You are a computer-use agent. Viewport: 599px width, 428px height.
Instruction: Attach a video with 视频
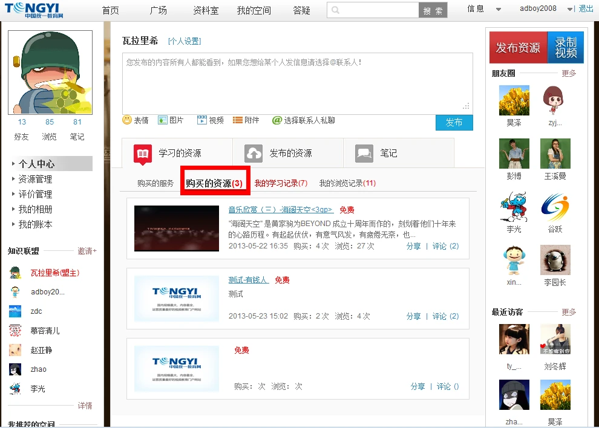211,120
